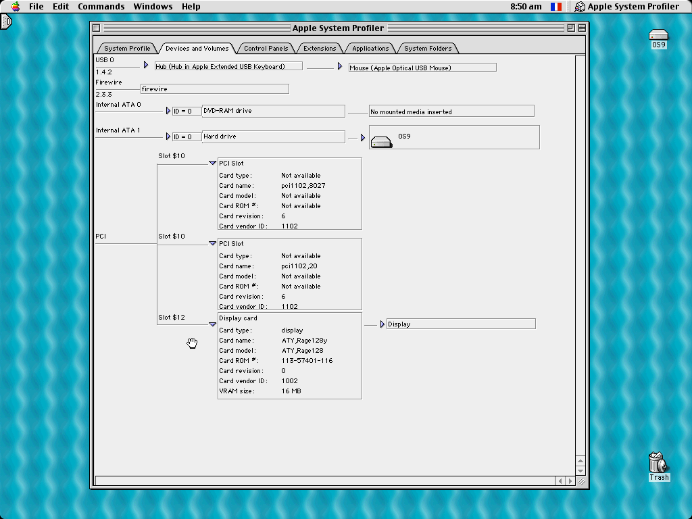692x519 pixels.
Task: Switch to the System Folders tab
Action: pos(428,48)
